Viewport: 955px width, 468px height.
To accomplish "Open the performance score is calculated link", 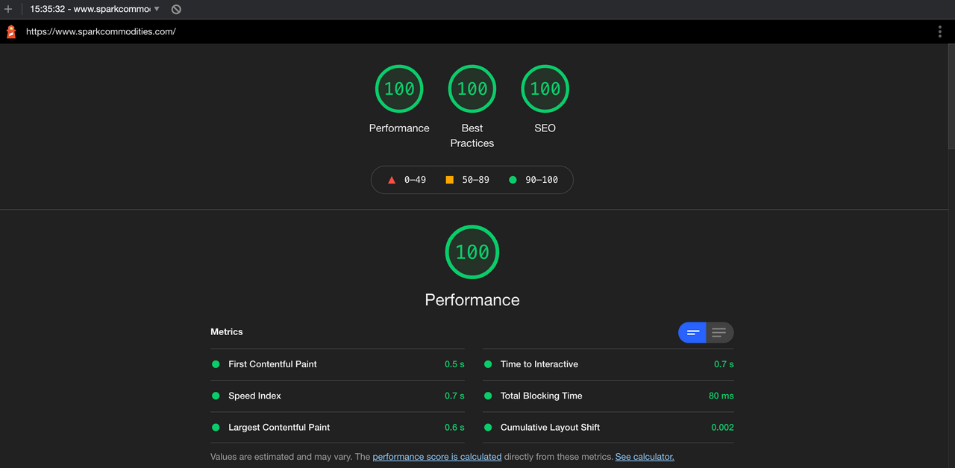I will click(x=436, y=456).
